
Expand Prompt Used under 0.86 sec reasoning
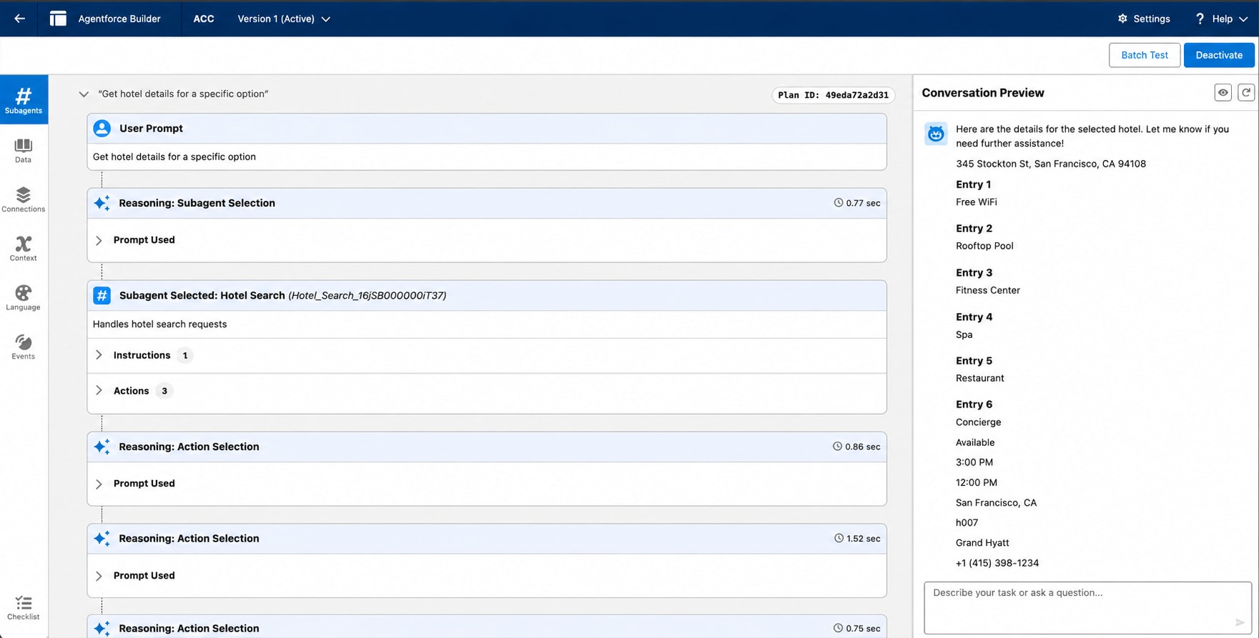[99, 484]
